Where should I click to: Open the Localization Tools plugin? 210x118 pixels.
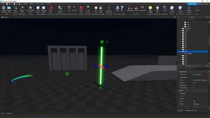pyautogui.click(x=165, y=9)
